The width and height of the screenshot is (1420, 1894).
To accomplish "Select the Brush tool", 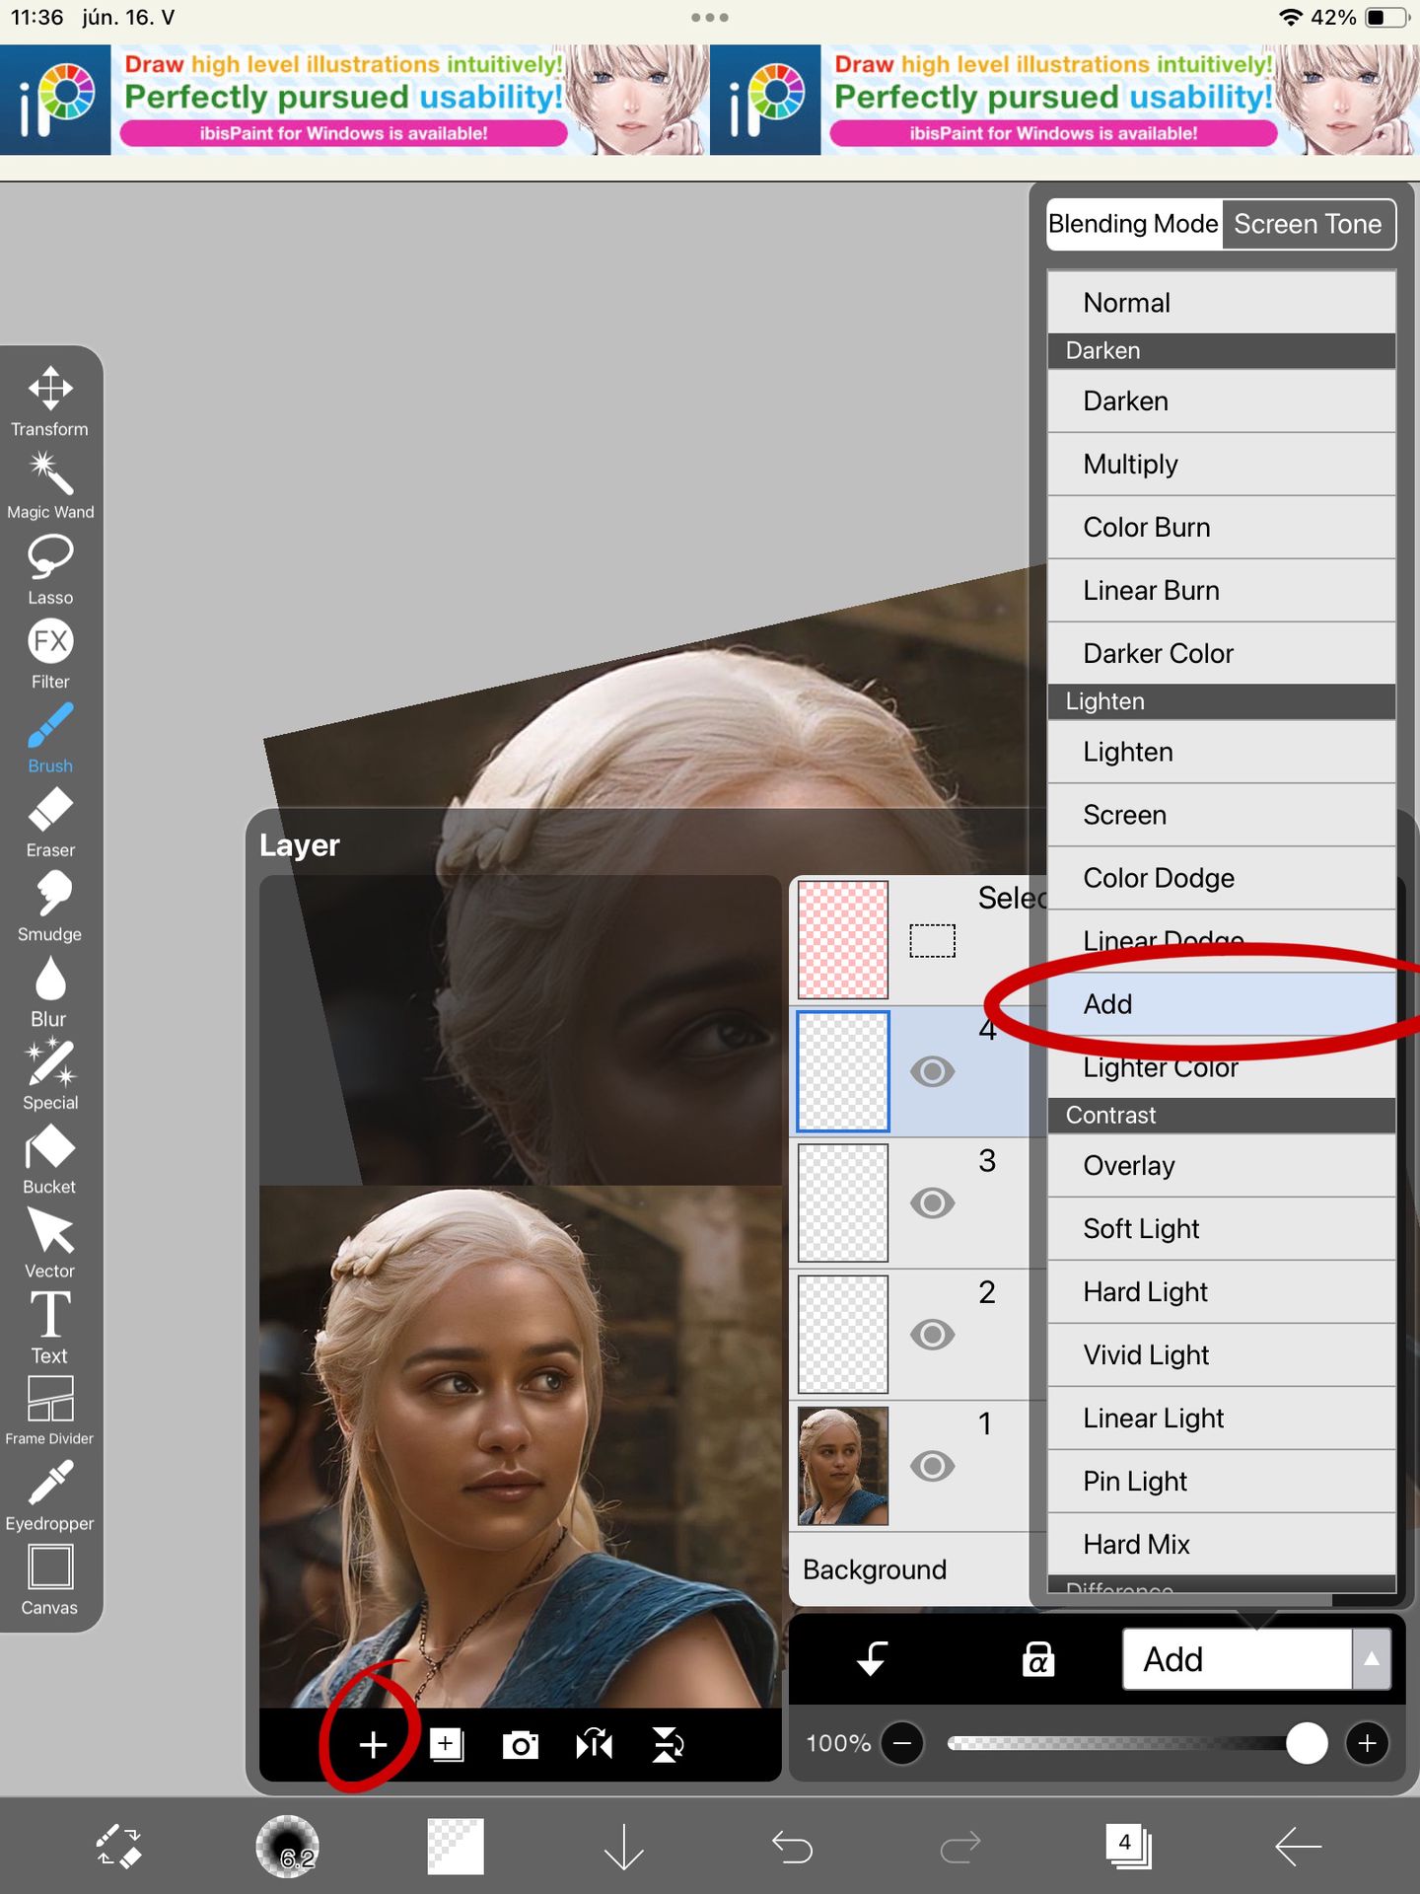I will click(x=50, y=738).
